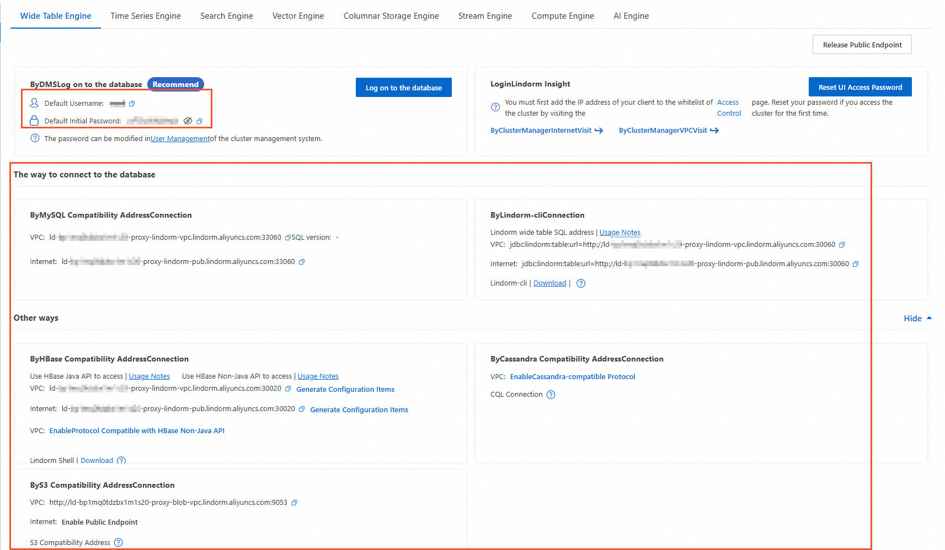Click the 'Other ways' section heading
Viewport: 945px width, 550px height.
[x=36, y=318]
